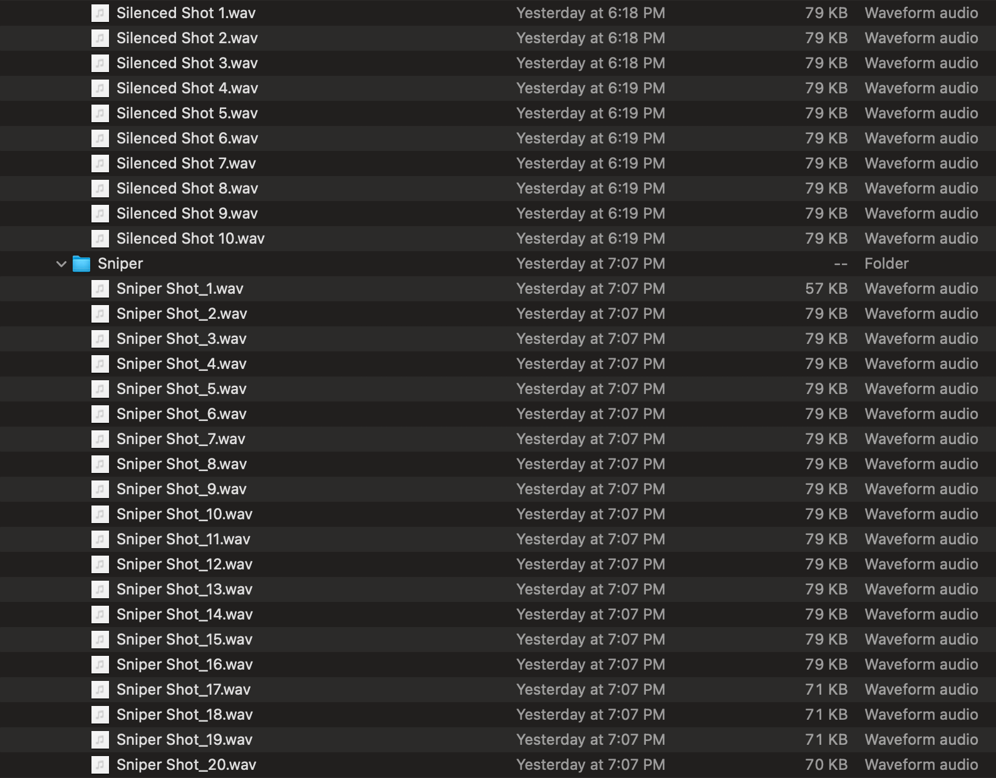The height and width of the screenshot is (778, 996).
Task: Select the Sniper folder name
Action: (120, 264)
